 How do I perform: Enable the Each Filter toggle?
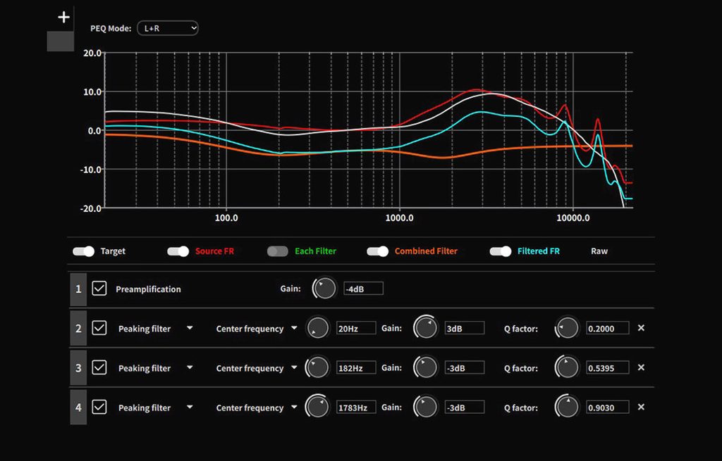[x=278, y=251]
